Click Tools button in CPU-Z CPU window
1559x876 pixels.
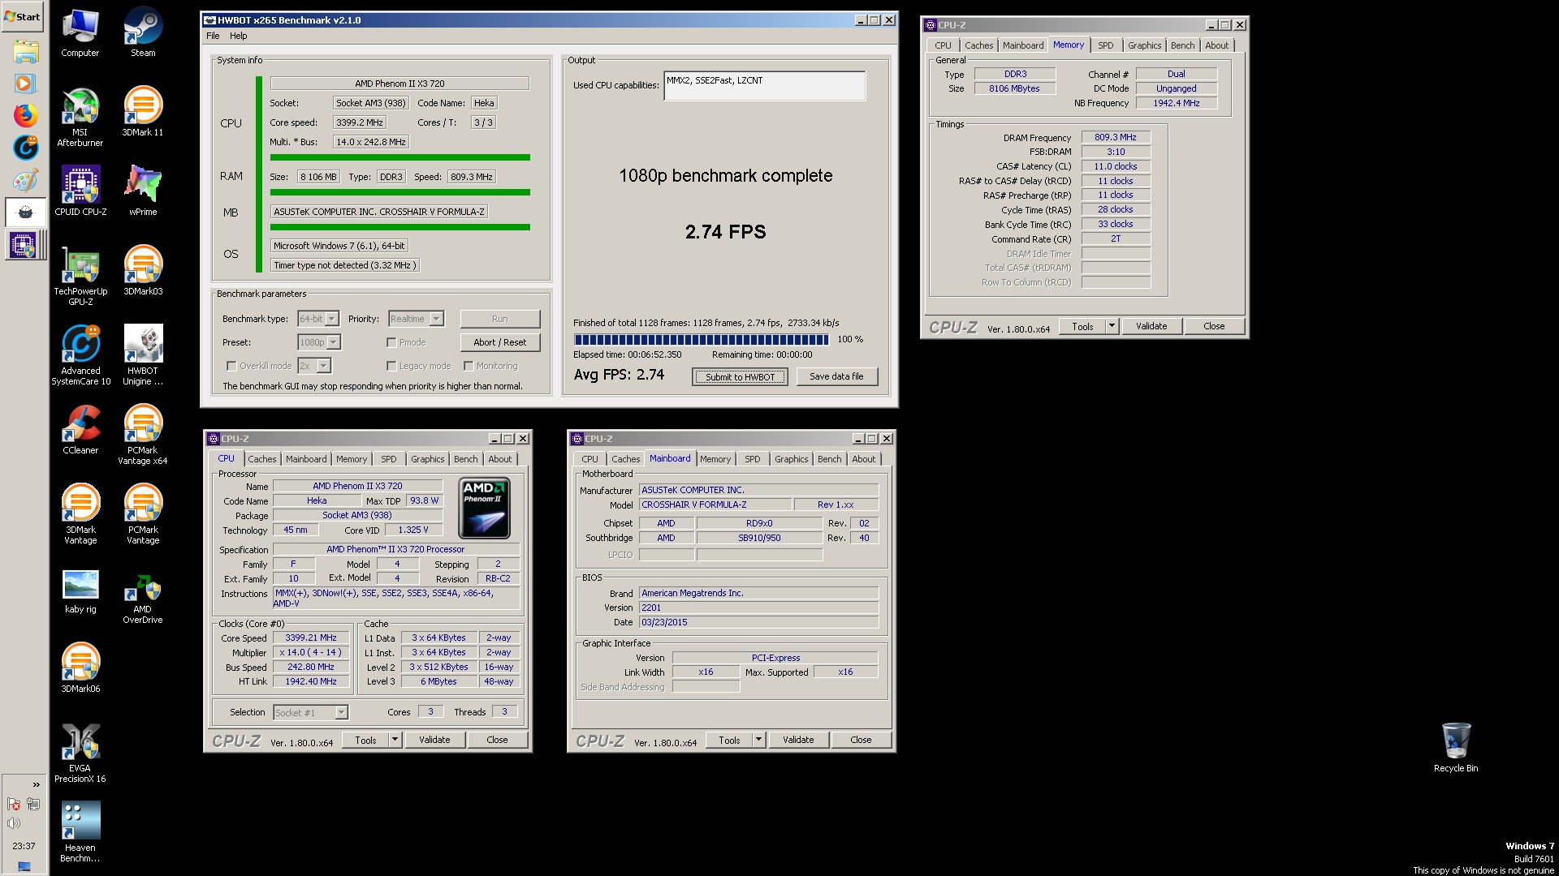tap(365, 740)
